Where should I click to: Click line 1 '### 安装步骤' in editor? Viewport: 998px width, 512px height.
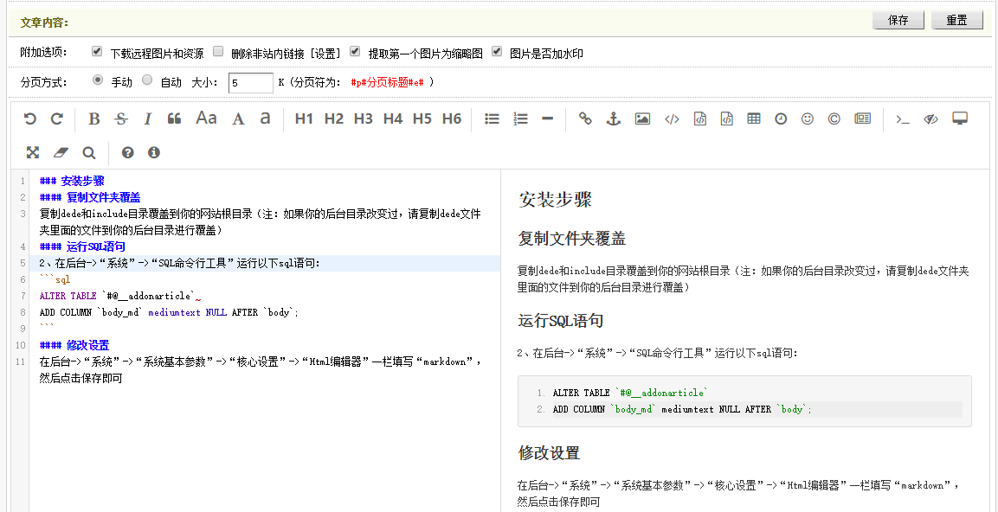point(72,181)
